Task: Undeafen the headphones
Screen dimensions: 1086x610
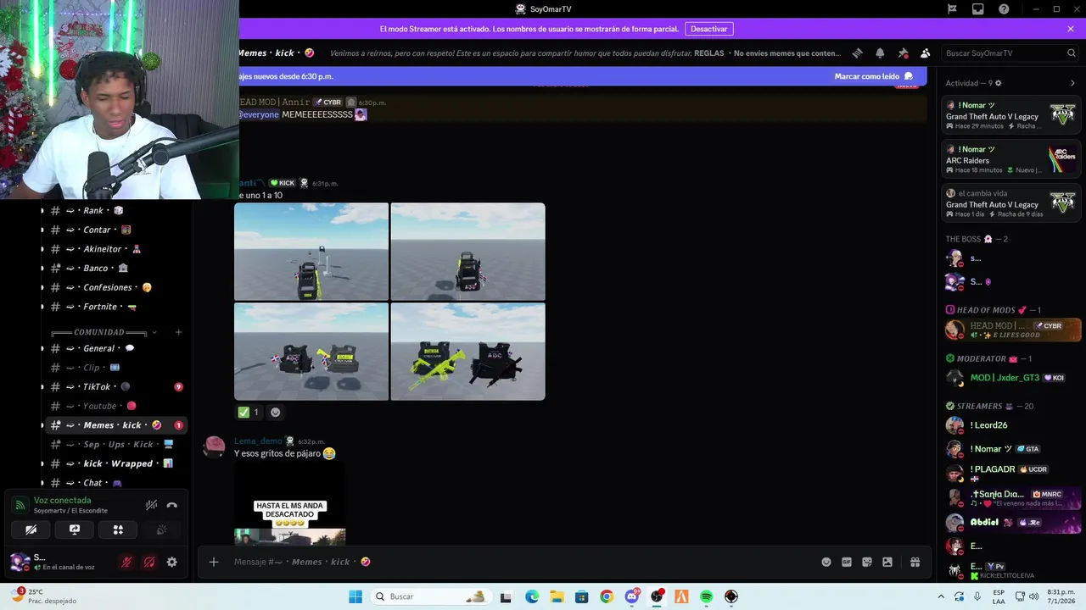Action: point(148,562)
